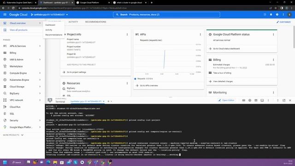The width and height of the screenshot is (295, 166).
Task: Click the Customize button
Action: click(283, 22)
